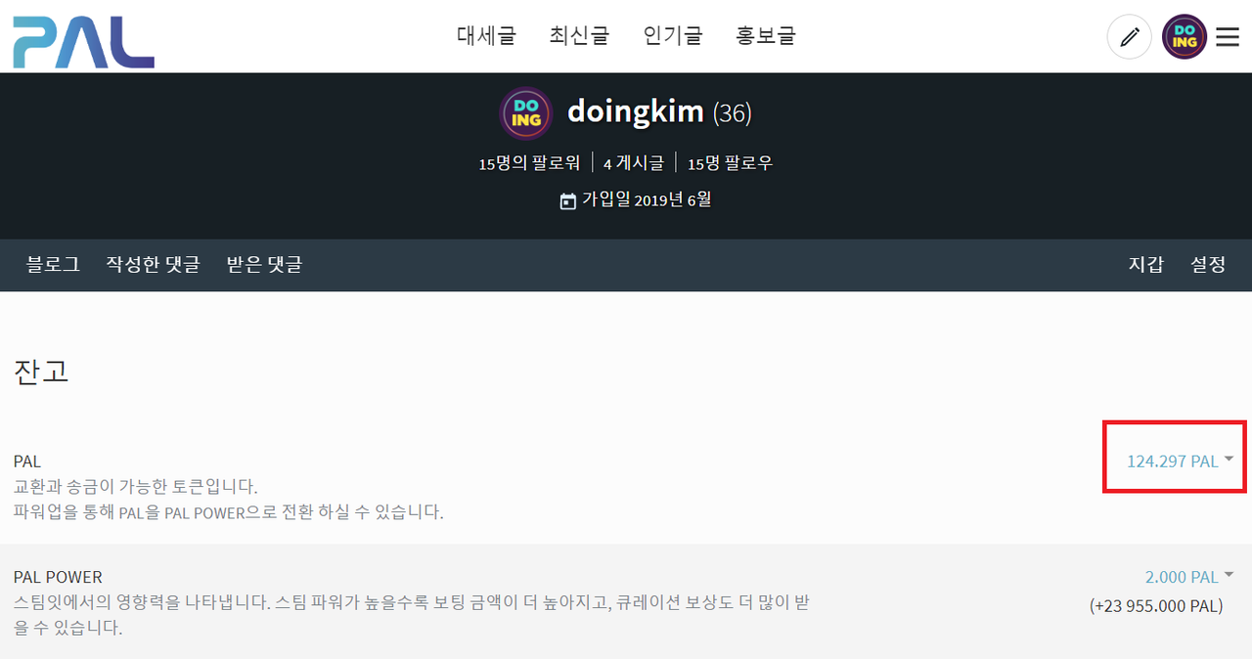Click the DOING avatar in header
Screen dimensions: 1252x659
coord(1184,37)
